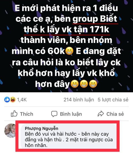Screen dimensions: 133x153
Task: Click the grinning emoji after 60k
Action: [69, 51]
